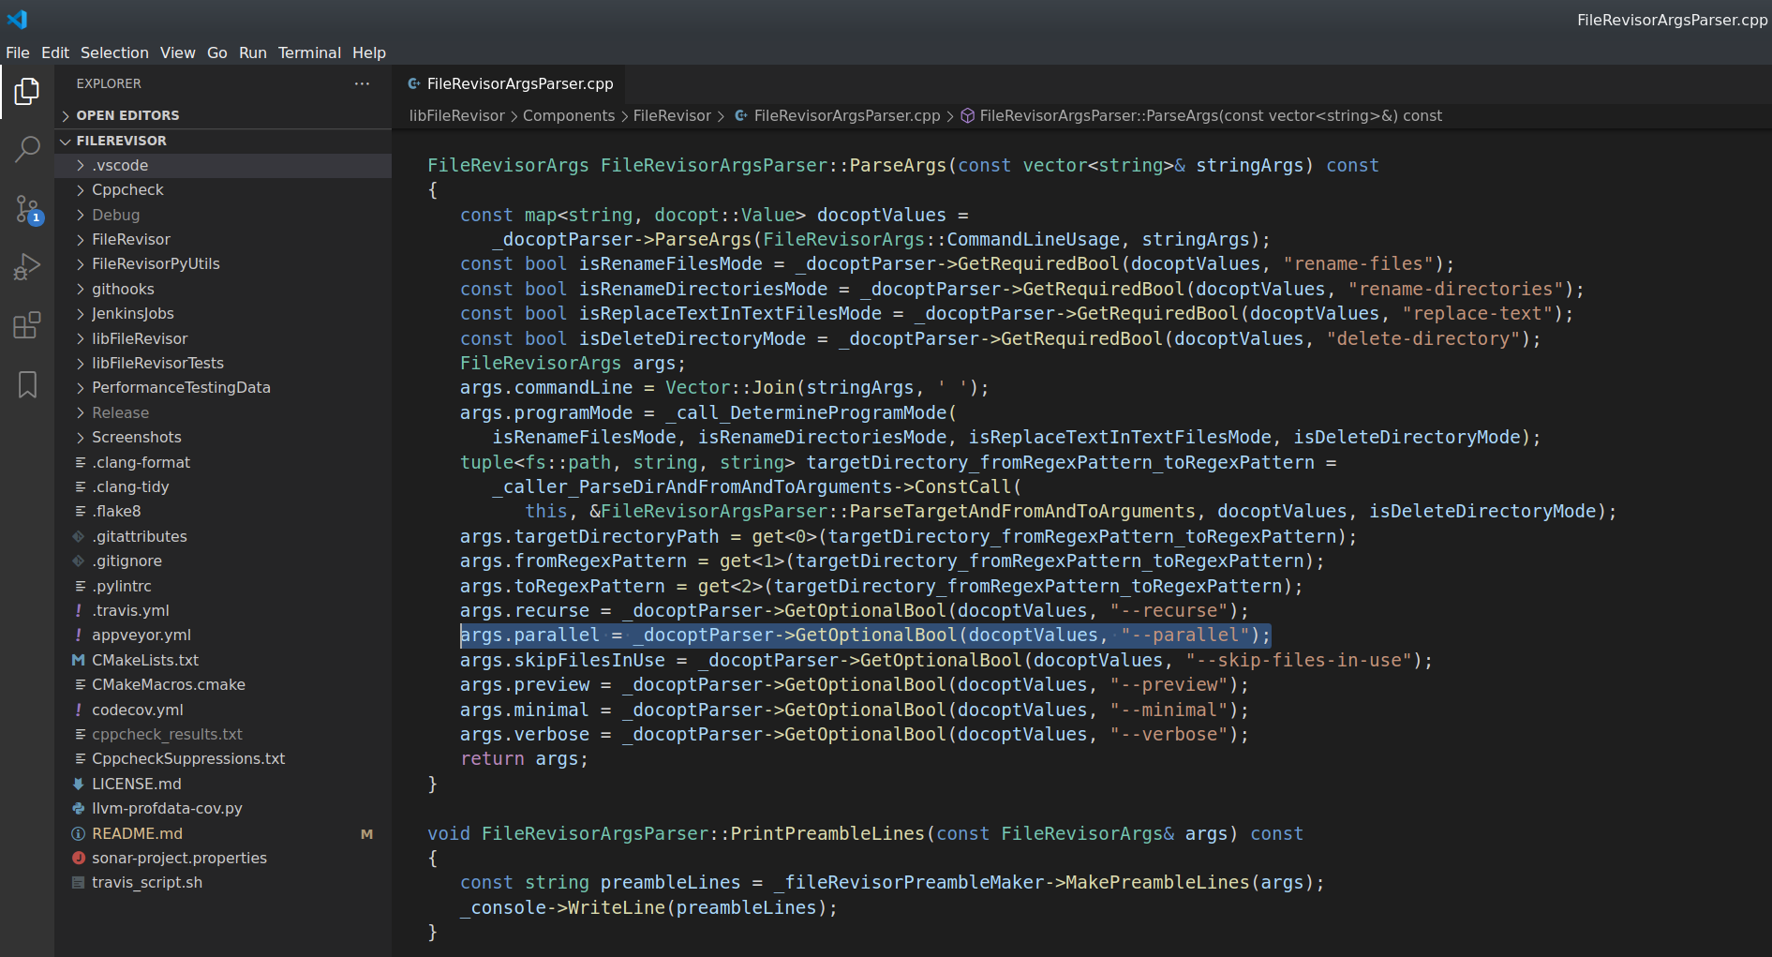Image resolution: width=1772 pixels, height=957 pixels.
Task: Click the CMake icon beside CMakeLists.txt
Action: click(79, 660)
